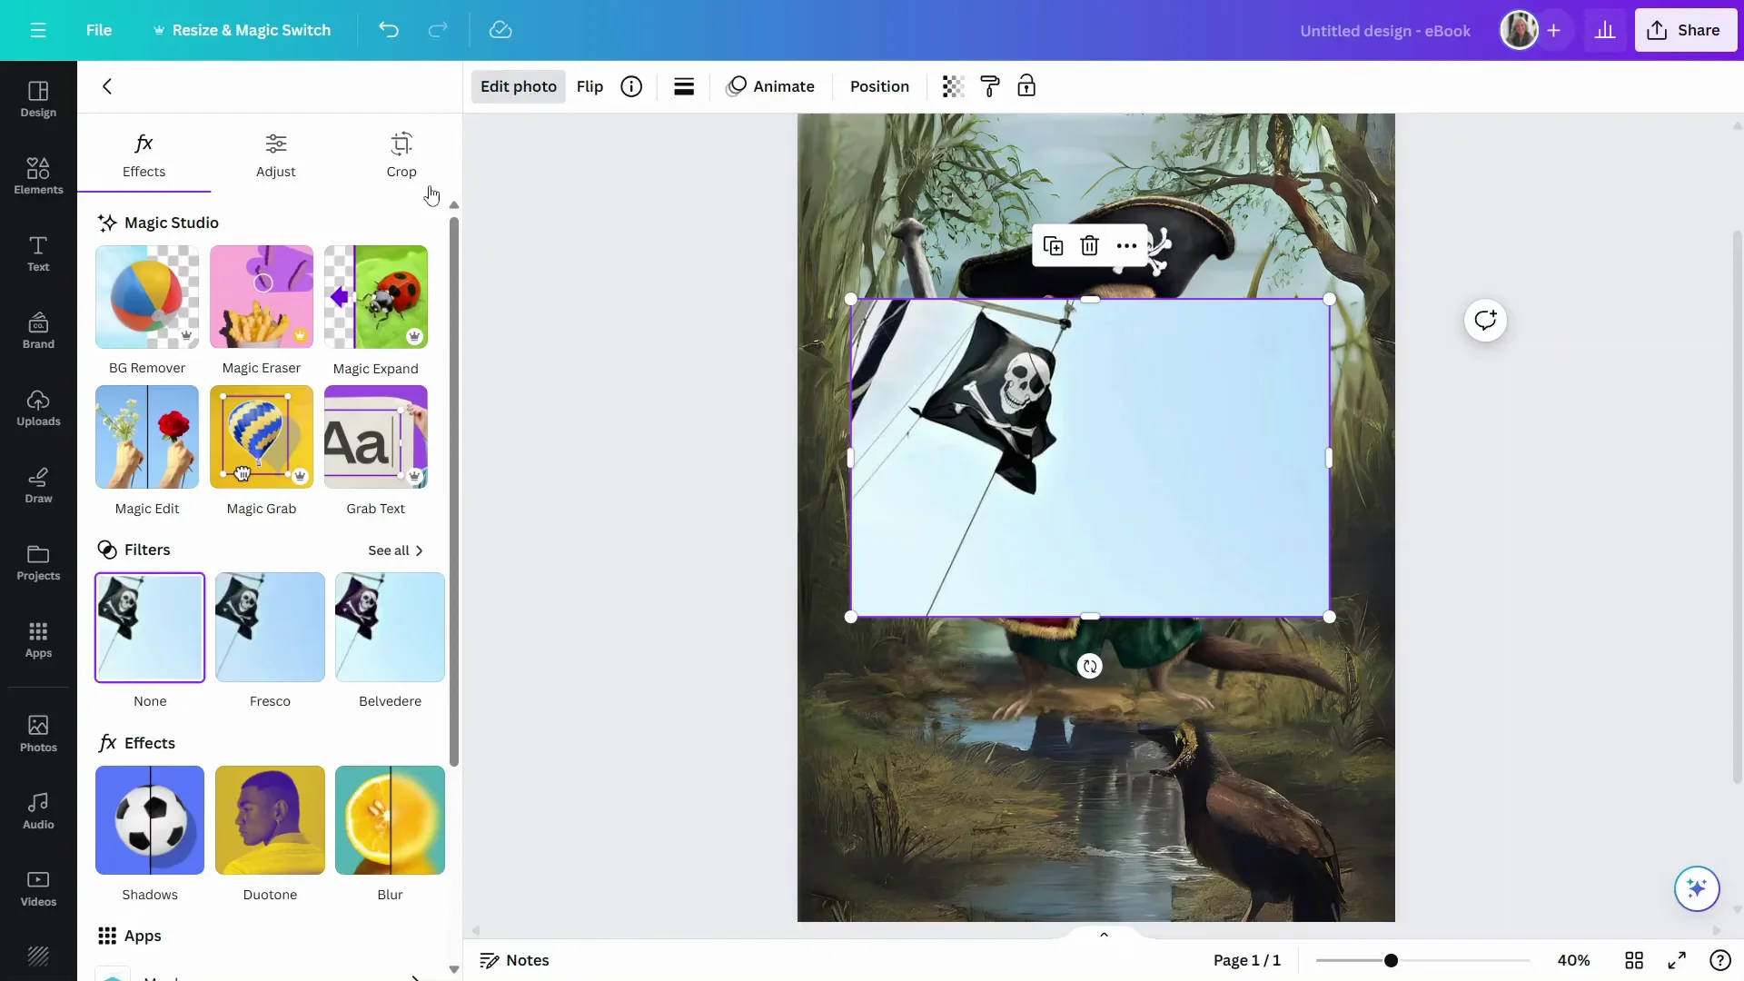The image size is (1744, 981).
Task: Delete the selected image with trash icon
Action: [1089, 245]
